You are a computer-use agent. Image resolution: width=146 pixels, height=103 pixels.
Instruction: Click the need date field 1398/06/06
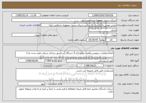tap(32, 60)
